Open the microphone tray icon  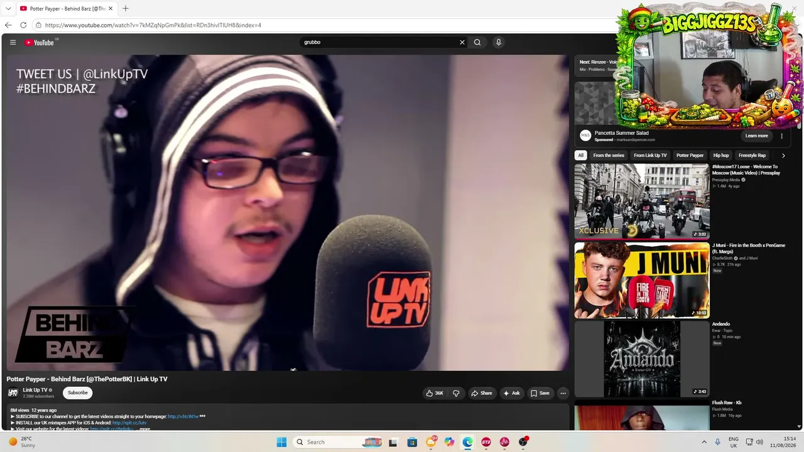[718, 442]
